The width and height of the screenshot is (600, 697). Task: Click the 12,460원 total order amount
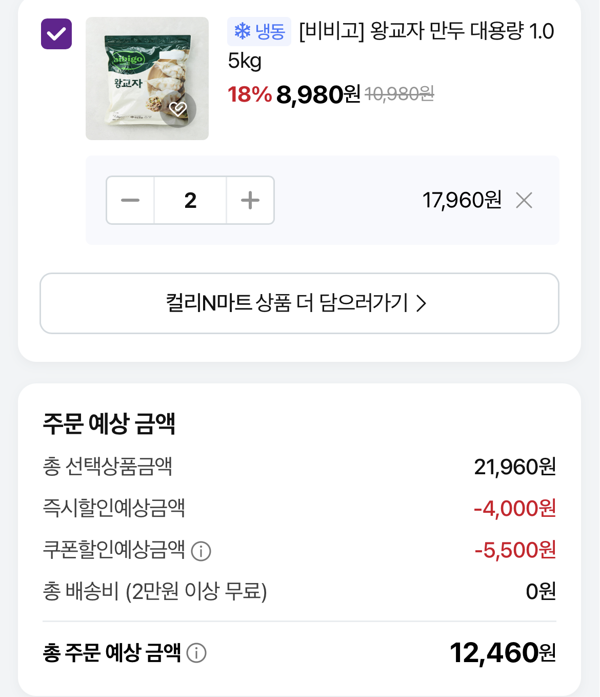click(502, 653)
